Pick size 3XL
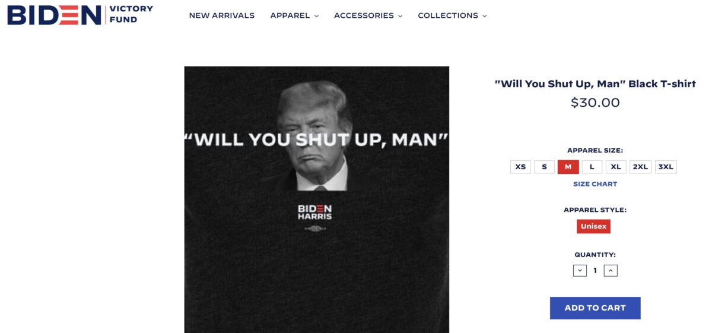Viewport: 712px width, 333px height. coord(666,167)
